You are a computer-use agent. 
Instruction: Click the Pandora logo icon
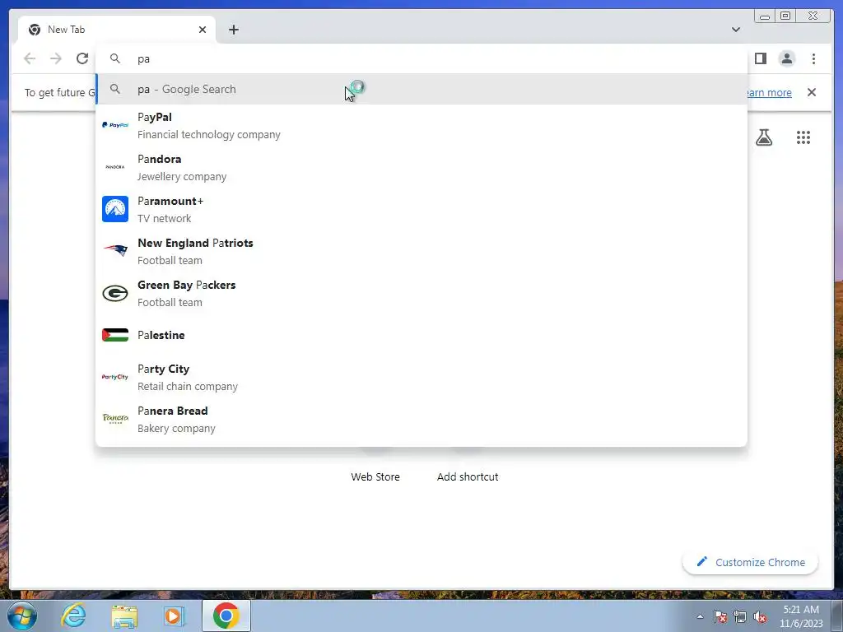tap(115, 167)
